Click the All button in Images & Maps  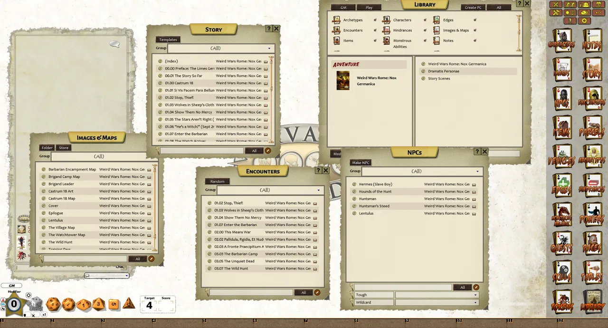138,259
